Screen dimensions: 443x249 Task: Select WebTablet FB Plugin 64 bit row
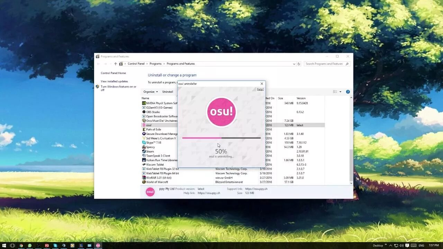[233, 173]
